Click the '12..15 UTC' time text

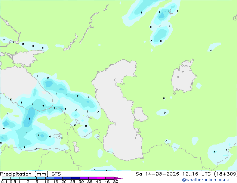coord(196,174)
